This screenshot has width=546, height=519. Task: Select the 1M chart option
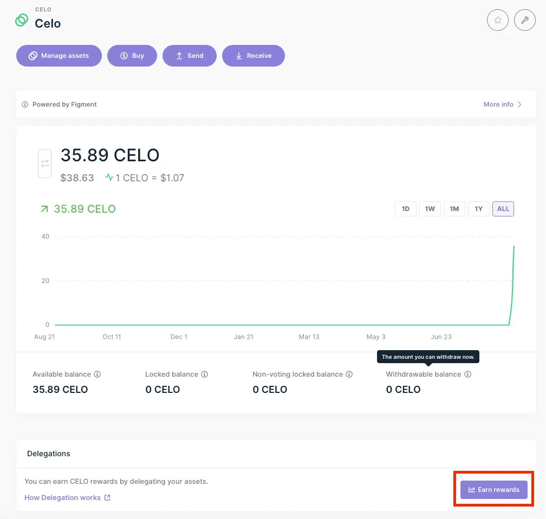coord(454,208)
